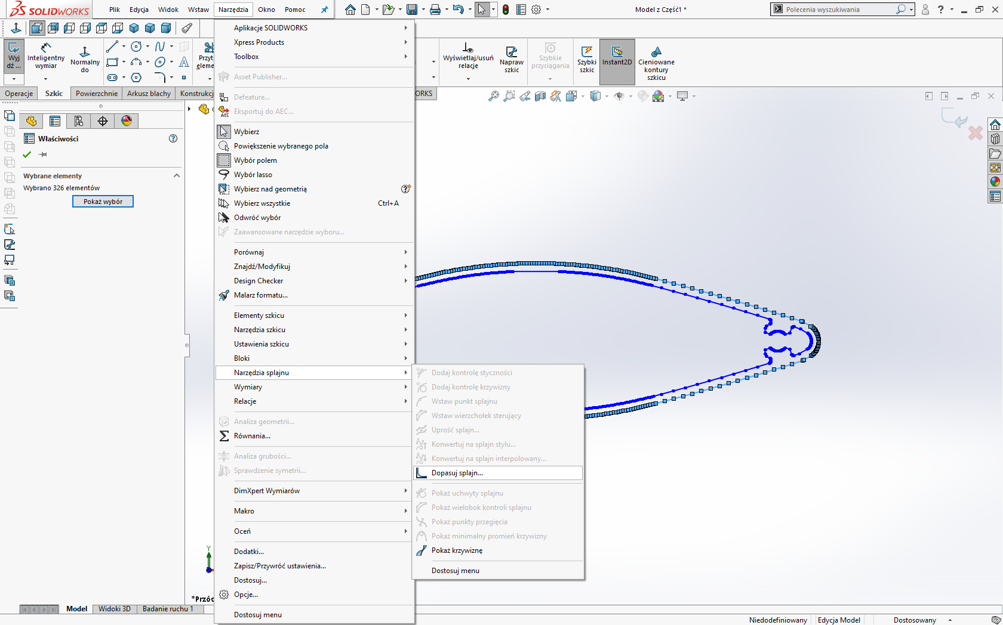
Task: Select the Straight Slot sketch tool
Action: click(x=112, y=78)
